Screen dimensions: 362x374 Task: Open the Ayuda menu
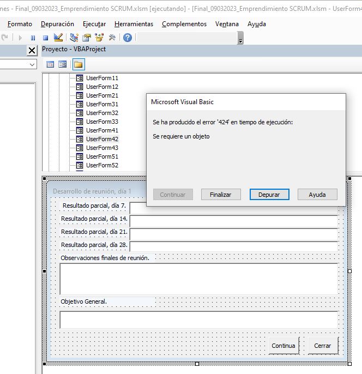pos(257,24)
